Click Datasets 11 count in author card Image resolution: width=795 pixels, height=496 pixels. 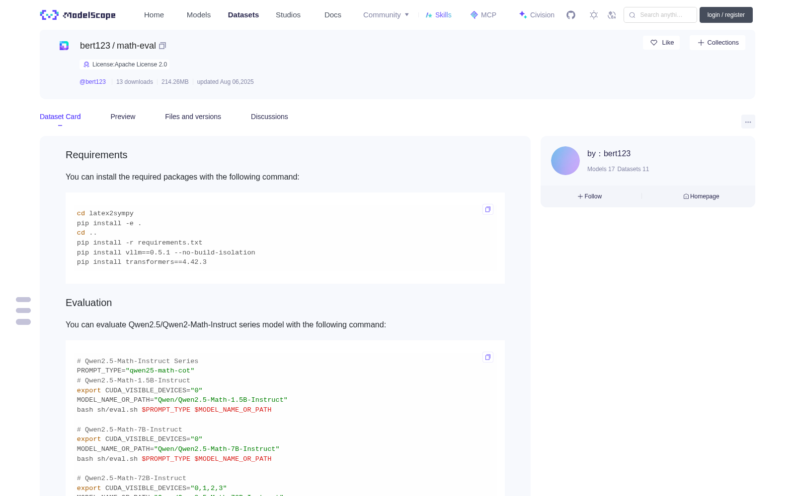click(x=633, y=169)
